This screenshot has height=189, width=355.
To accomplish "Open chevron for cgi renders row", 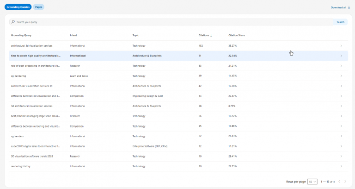I will pyautogui.click(x=341, y=136).
